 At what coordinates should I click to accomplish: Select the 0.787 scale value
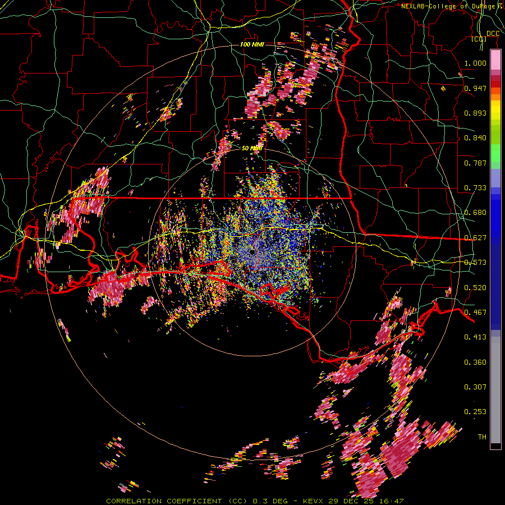click(x=475, y=163)
